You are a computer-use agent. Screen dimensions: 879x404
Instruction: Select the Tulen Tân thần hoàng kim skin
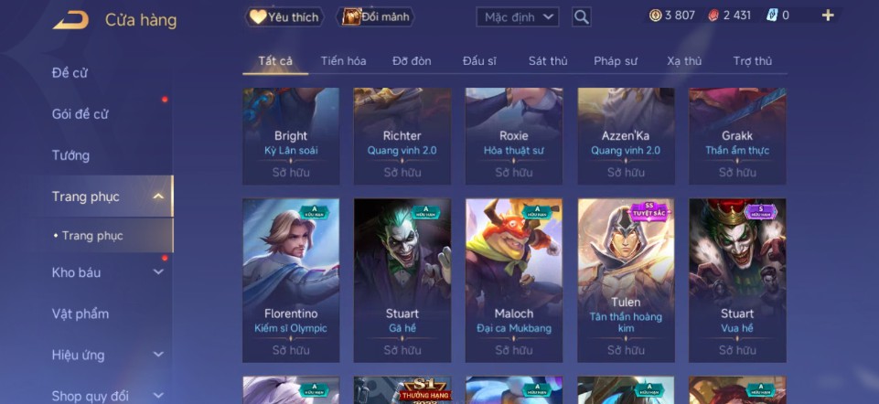pos(626,281)
